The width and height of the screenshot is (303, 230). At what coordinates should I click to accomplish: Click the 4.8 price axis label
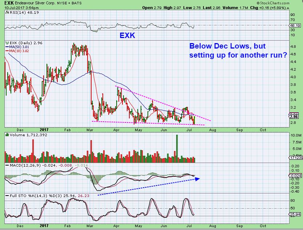(293, 47)
